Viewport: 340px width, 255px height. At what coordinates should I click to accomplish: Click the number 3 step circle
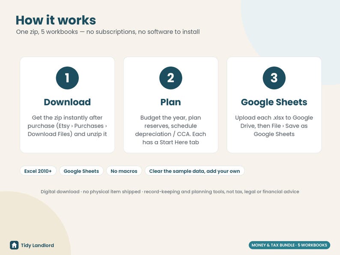[x=274, y=78]
